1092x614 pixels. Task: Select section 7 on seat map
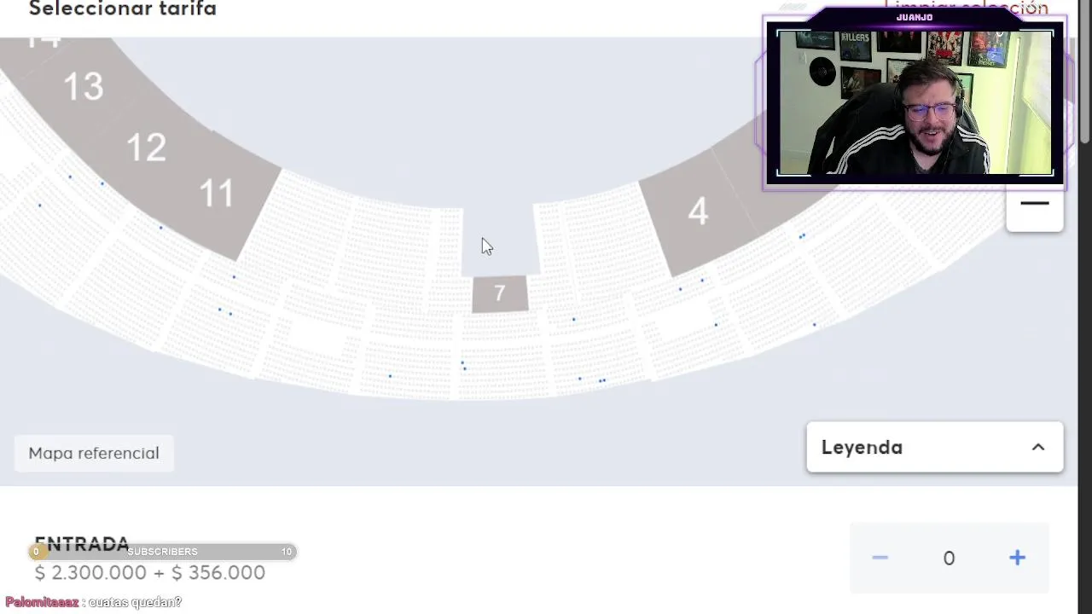(500, 294)
